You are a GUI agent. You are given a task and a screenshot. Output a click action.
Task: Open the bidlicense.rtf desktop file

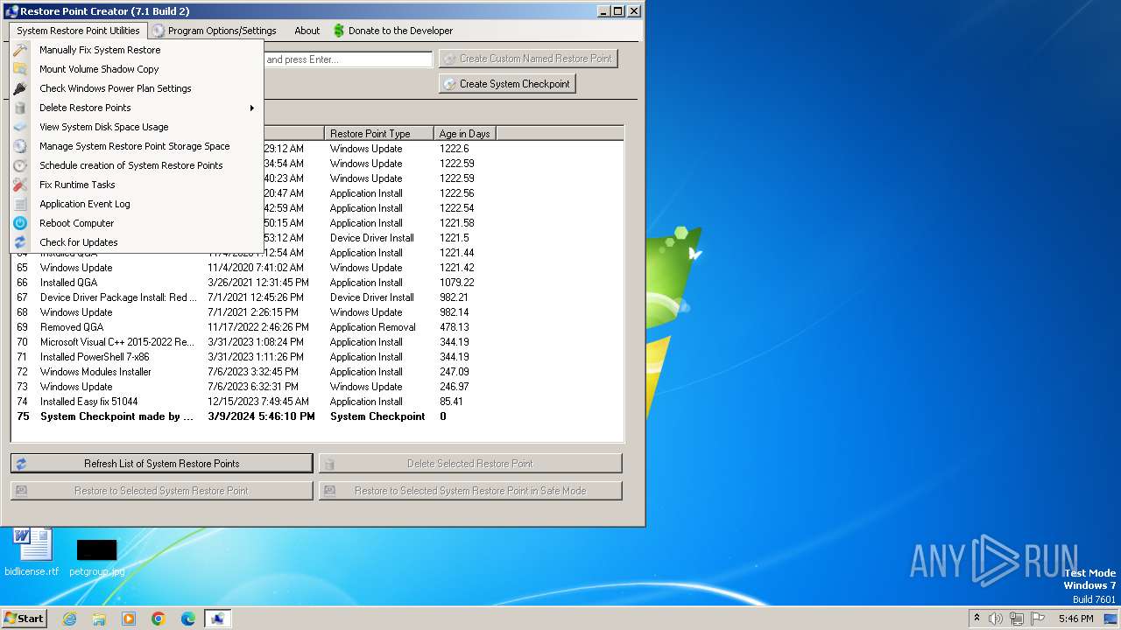coord(32,552)
